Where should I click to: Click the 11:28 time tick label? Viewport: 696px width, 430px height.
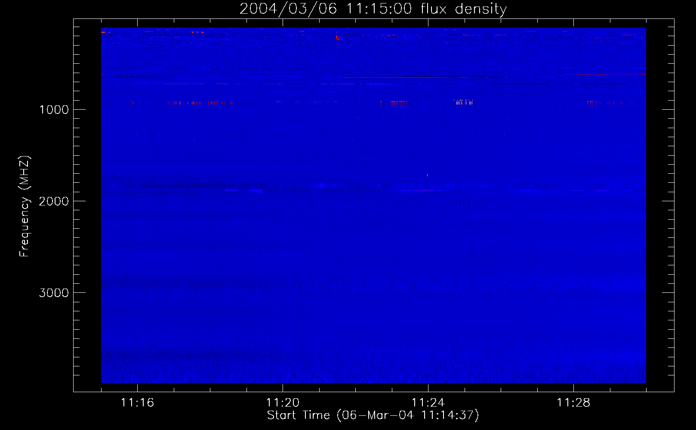(573, 403)
